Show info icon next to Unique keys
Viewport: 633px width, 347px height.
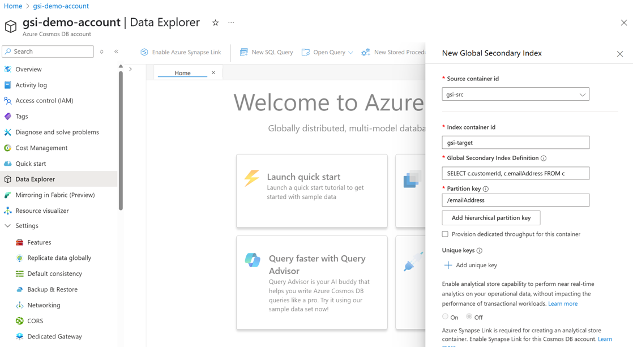coord(479,251)
